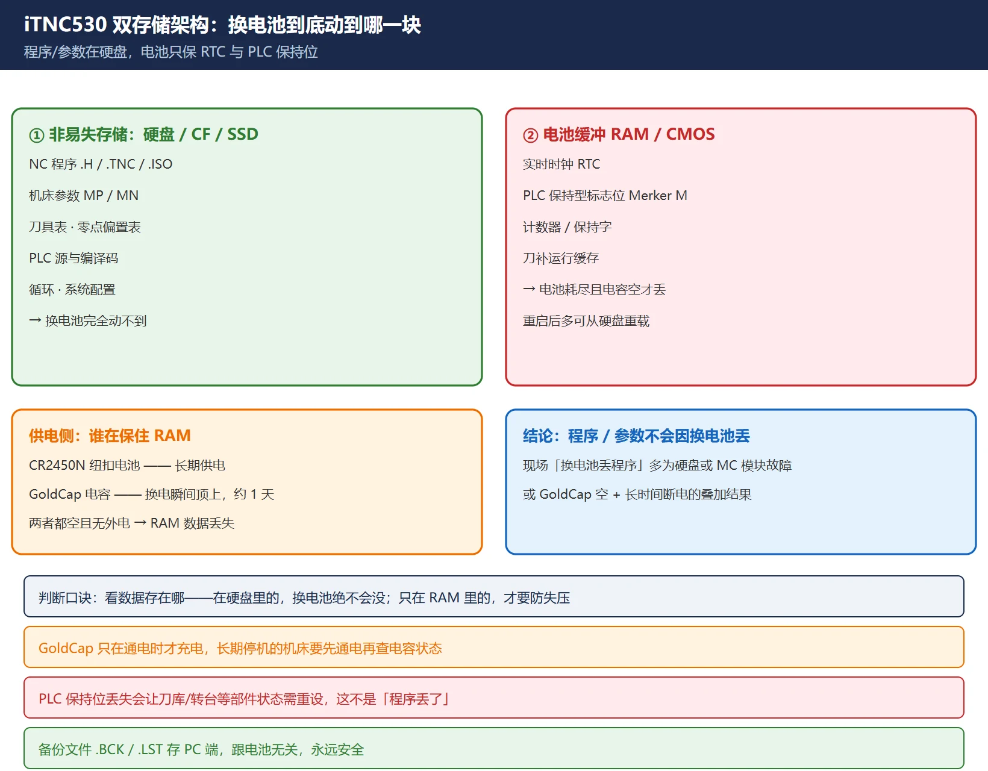Image resolution: width=988 pixels, height=771 pixels.
Task: Click line NC 程序 .H / .TNC / .ISO
Action: click(x=101, y=164)
